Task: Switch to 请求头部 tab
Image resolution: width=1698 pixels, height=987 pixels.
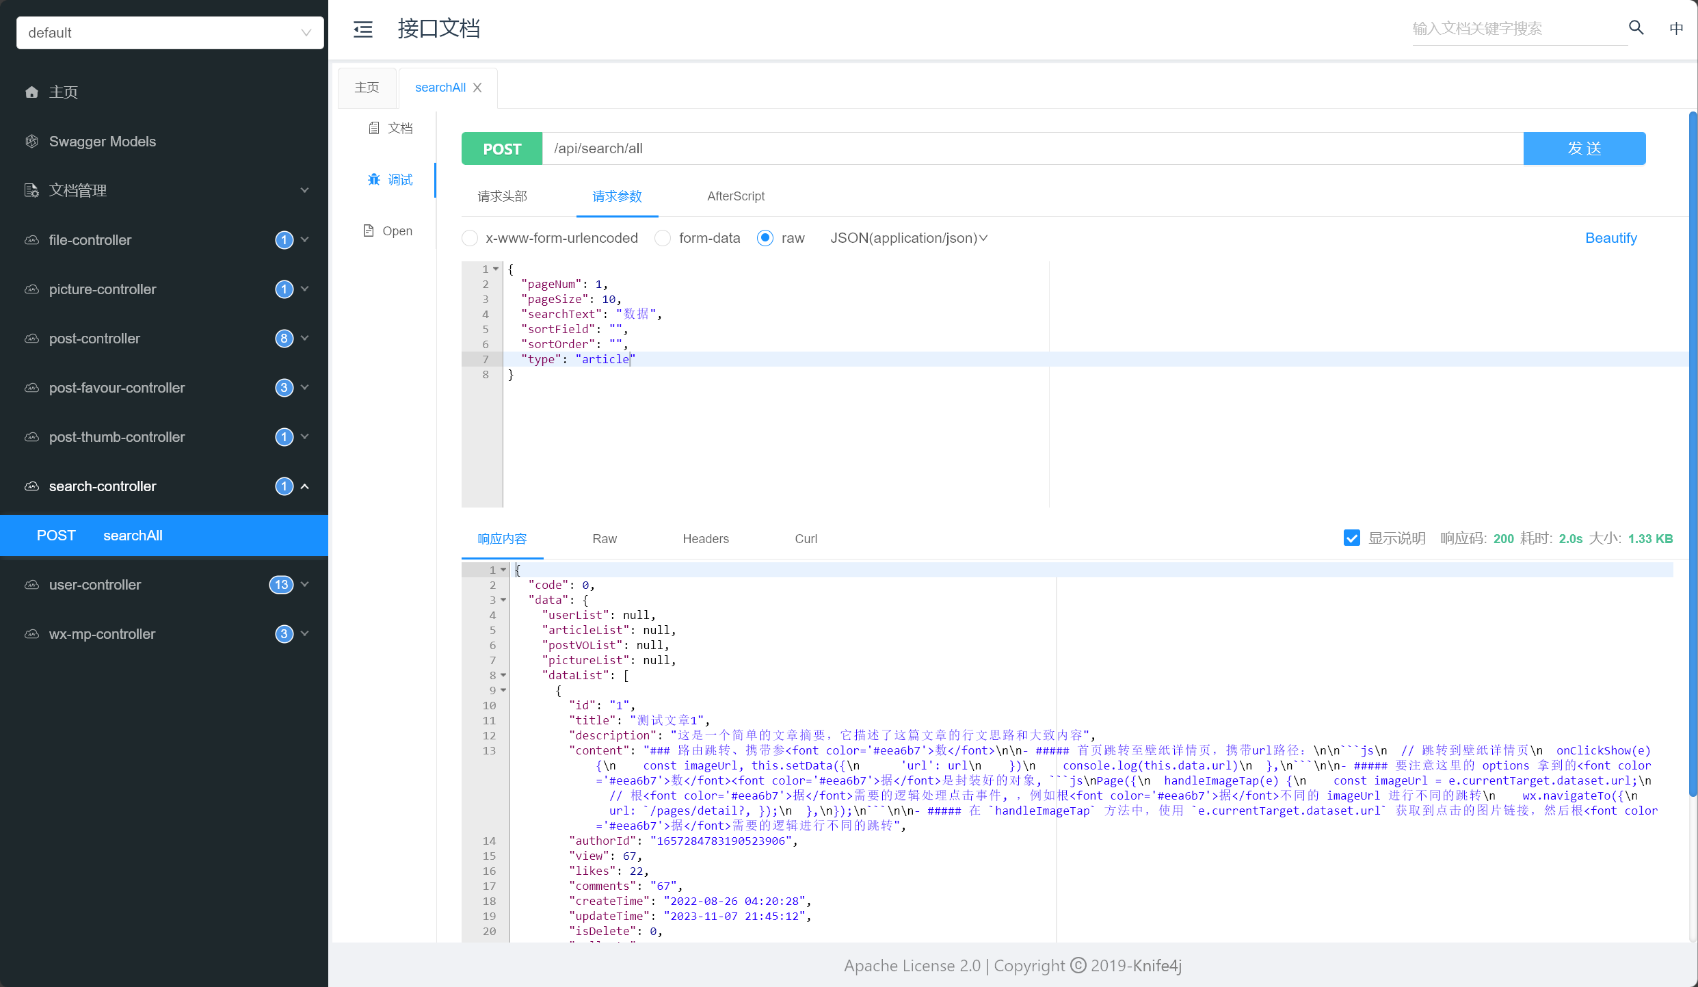Action: tap(503, 196)
